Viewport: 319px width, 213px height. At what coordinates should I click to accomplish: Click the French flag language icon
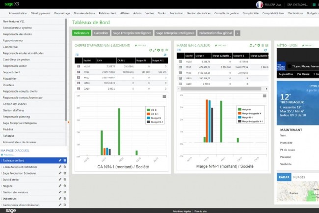point(260,4)
